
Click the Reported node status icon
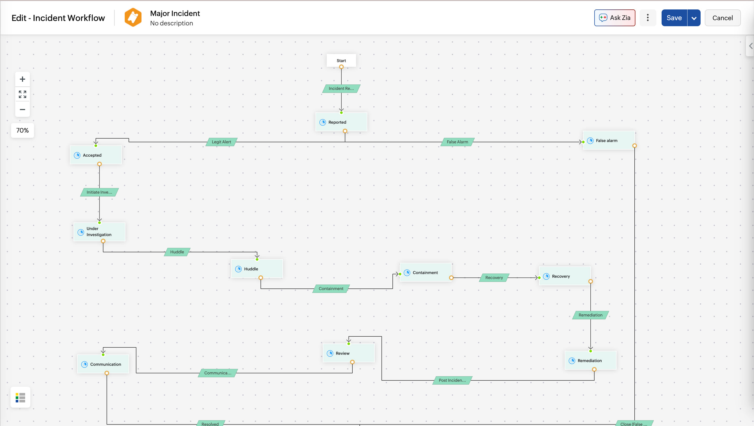(323, 122)
